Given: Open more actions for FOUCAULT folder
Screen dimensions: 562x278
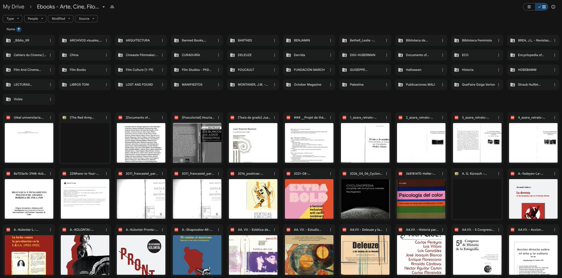Looking at the screenshot, I should (x=275, y=70).
